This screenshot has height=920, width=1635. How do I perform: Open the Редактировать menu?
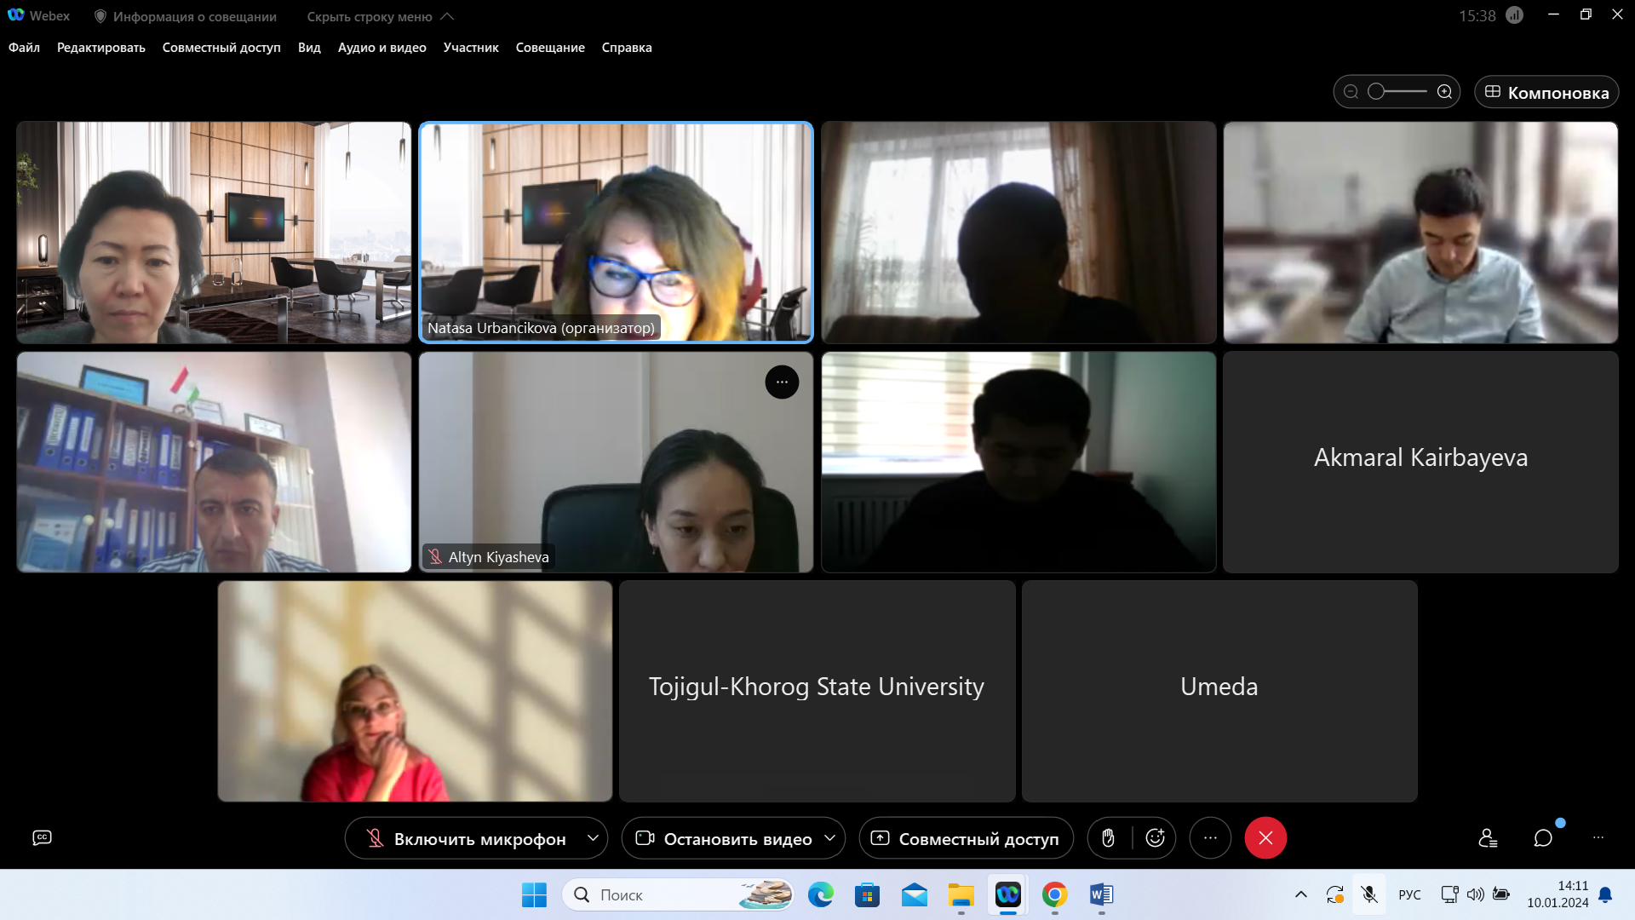point(101,48)
